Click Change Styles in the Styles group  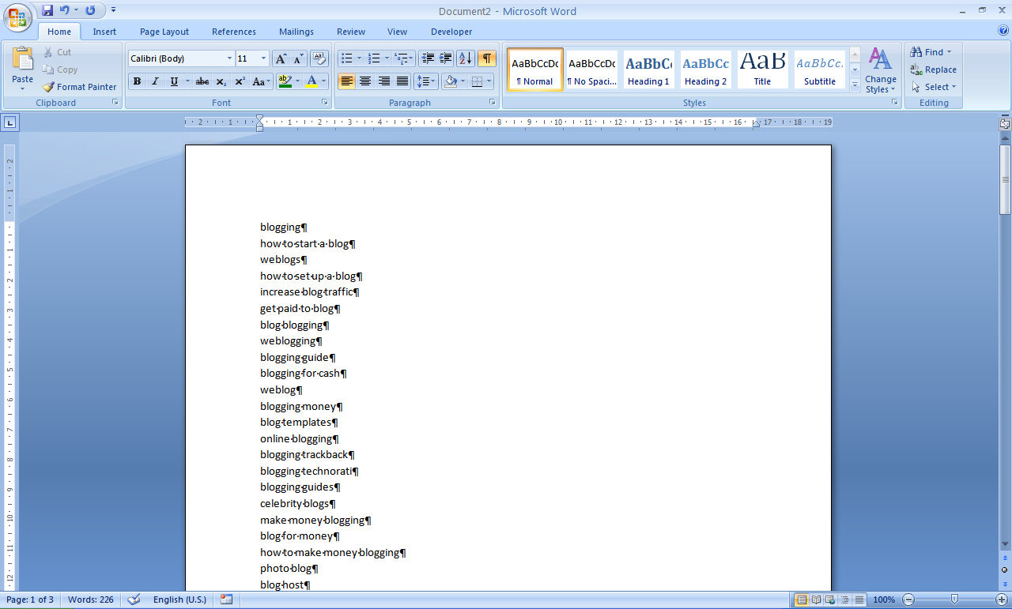(880, 70)
